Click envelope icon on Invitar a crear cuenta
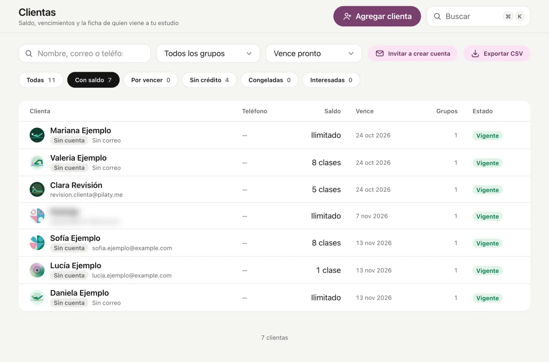Viewport: 549px width, 362px height. (x=380, y=53)
